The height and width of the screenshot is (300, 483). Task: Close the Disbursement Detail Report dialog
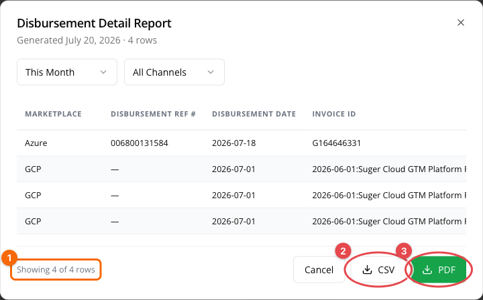(460, 23)
